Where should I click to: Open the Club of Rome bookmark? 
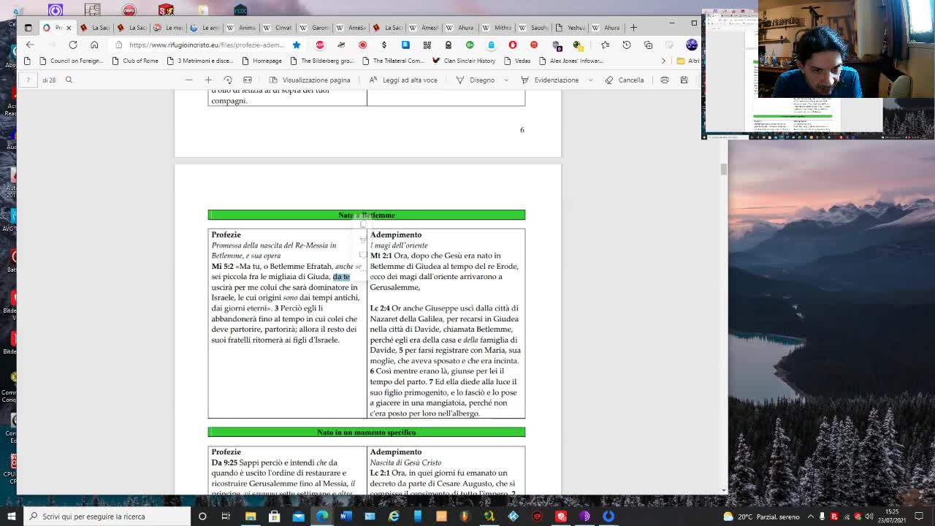pos(134,61)
